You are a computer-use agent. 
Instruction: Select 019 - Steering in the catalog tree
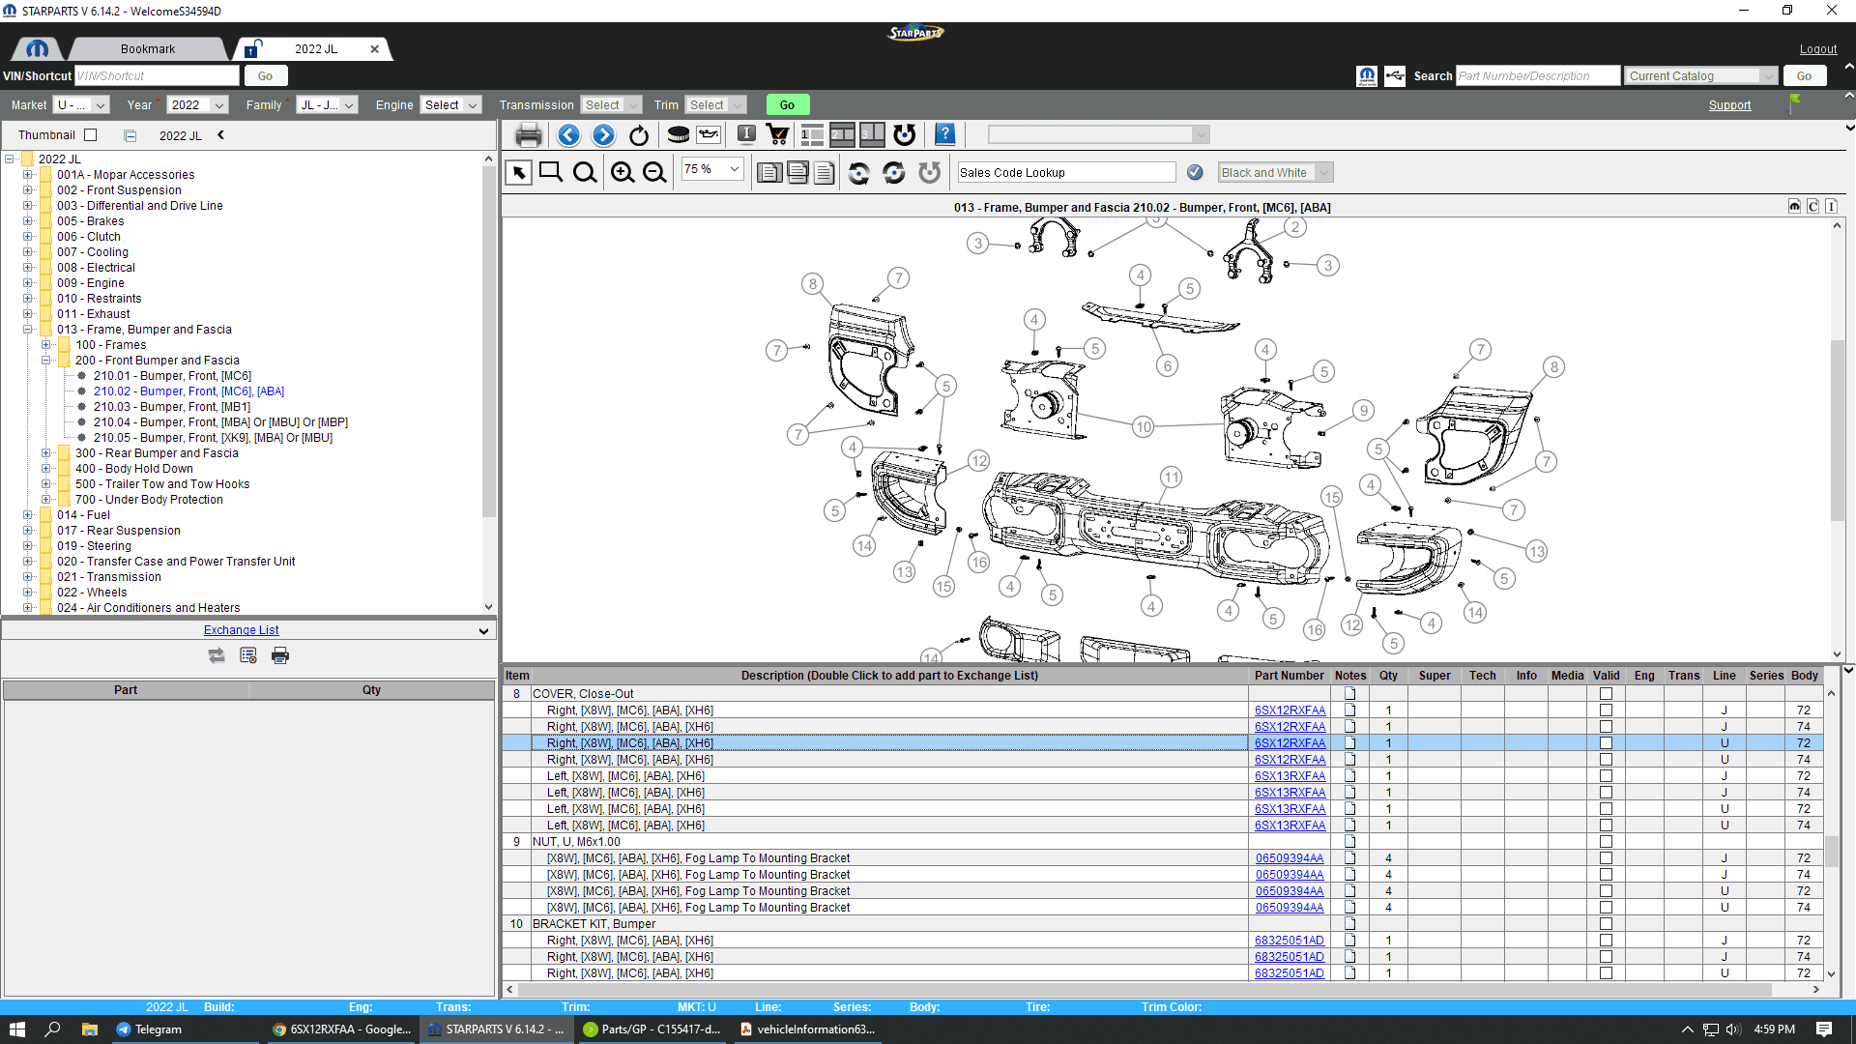(x=94, y=546)
